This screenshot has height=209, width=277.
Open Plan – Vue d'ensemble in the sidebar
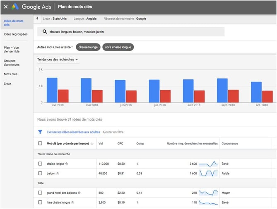12,50
